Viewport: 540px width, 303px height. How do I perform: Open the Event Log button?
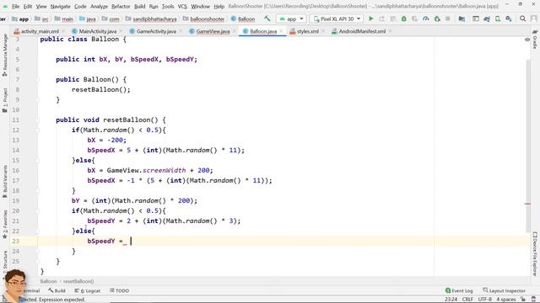(x=459, y=290)
